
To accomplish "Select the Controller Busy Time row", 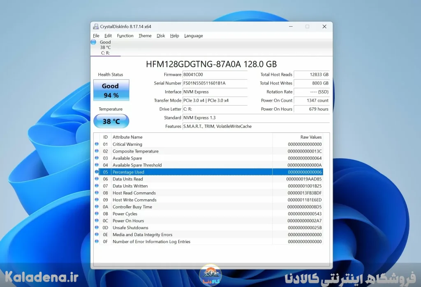I will click(x=208, y=207).
